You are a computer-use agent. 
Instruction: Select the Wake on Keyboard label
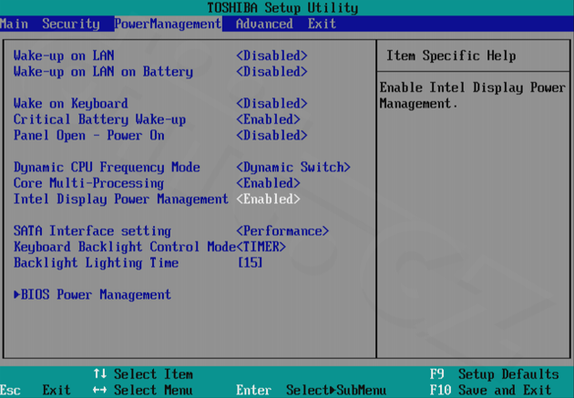[x=71, y=104]
